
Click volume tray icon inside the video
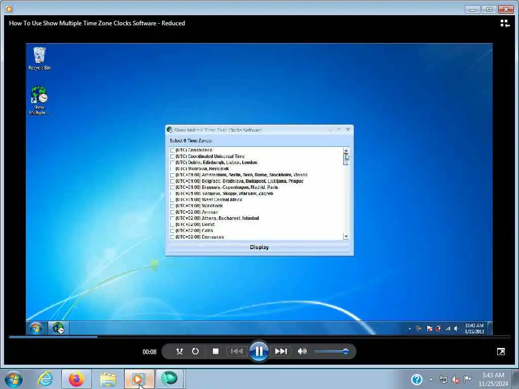tap(456, 328)
